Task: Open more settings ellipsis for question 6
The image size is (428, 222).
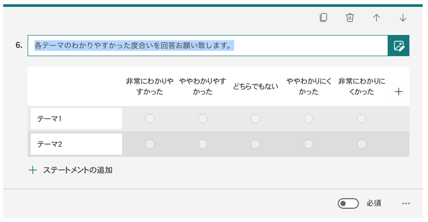Action: (x=406, y=203)
